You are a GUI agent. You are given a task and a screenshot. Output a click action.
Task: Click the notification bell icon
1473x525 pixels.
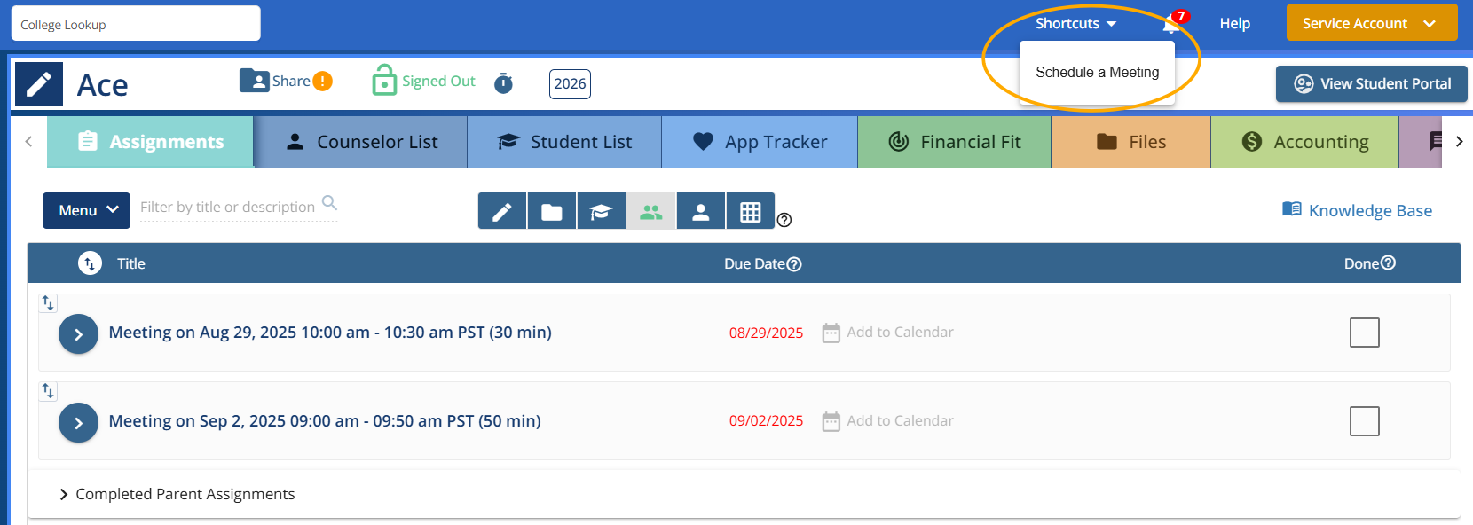(1171, 24)
